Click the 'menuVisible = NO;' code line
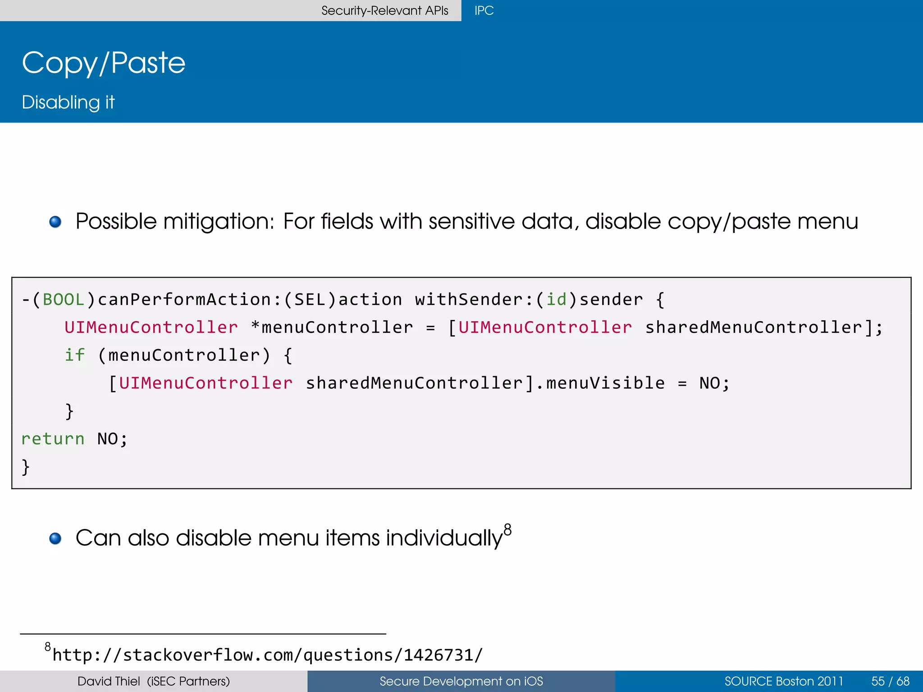Viewport: 923px width, 692px height. tap(419, 383)
